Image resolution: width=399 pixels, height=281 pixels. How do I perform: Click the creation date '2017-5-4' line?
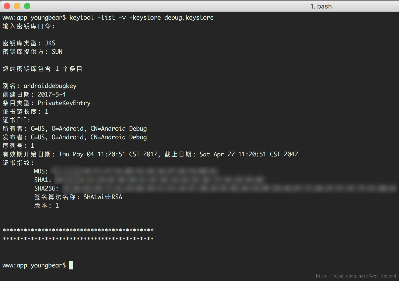(34, 95)
